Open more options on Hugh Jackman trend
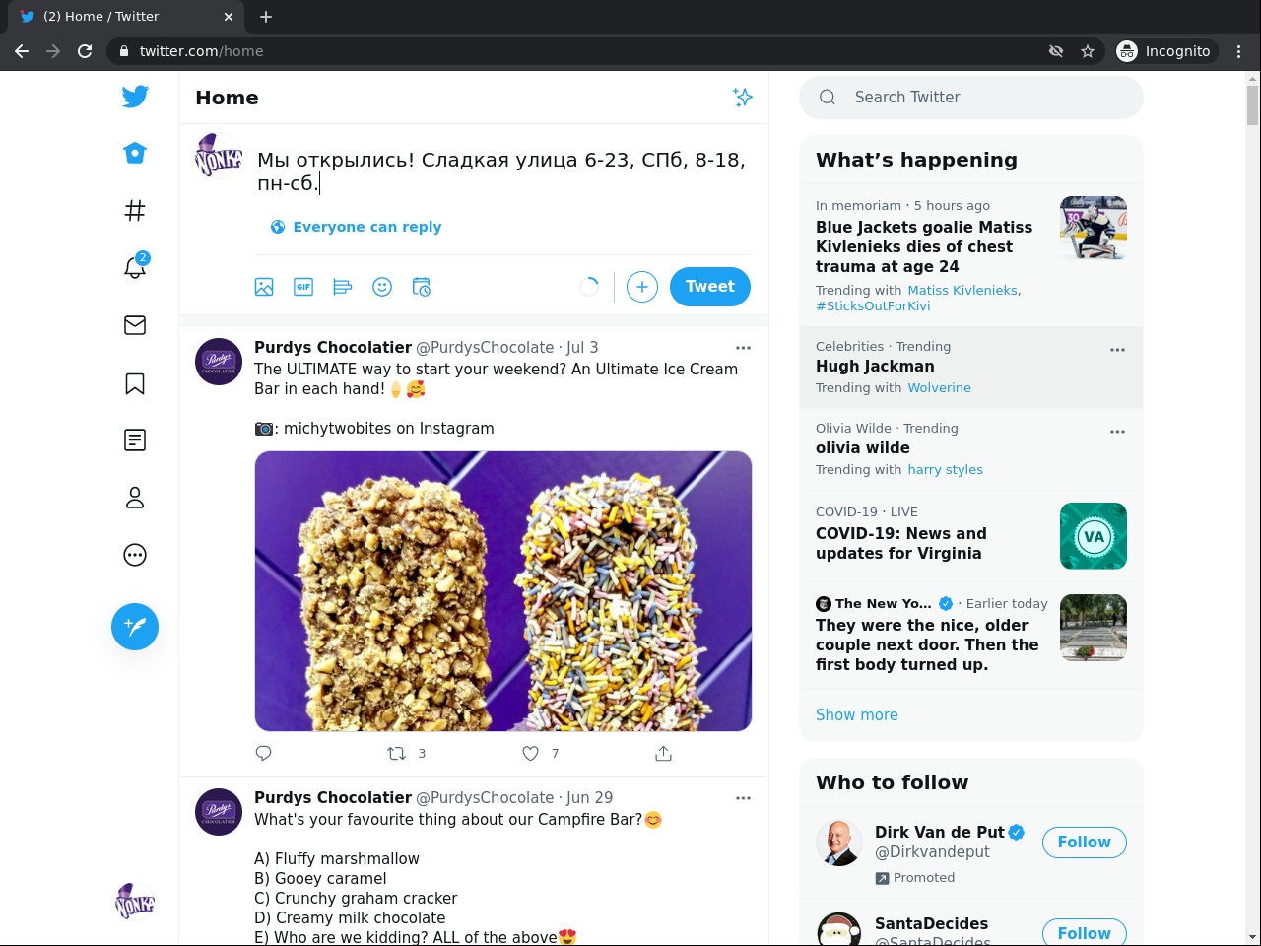This screenshot has width=1261, height=946. pyautogui.click(x=1117, y=350)
